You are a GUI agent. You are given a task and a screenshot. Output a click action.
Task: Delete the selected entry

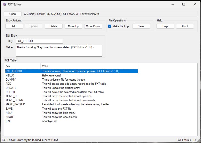pyautogui.click(x=54, y=26)
